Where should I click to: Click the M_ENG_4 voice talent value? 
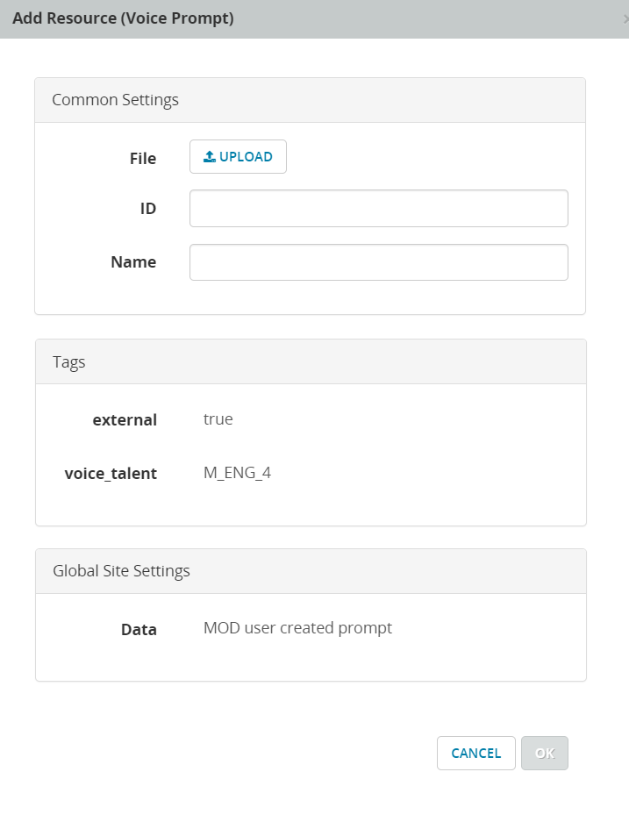237,473
